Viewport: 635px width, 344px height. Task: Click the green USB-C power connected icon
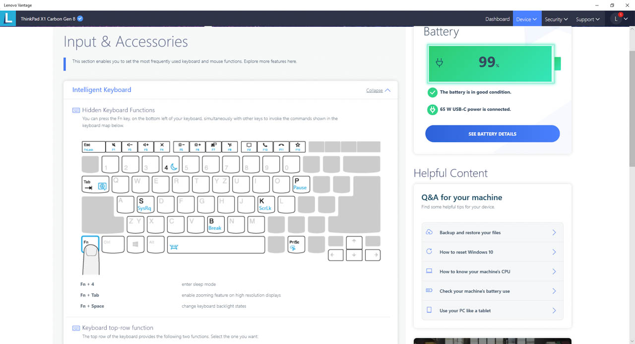coord(432,109)
